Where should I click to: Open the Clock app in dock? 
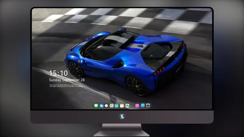[x=106, y=106]
